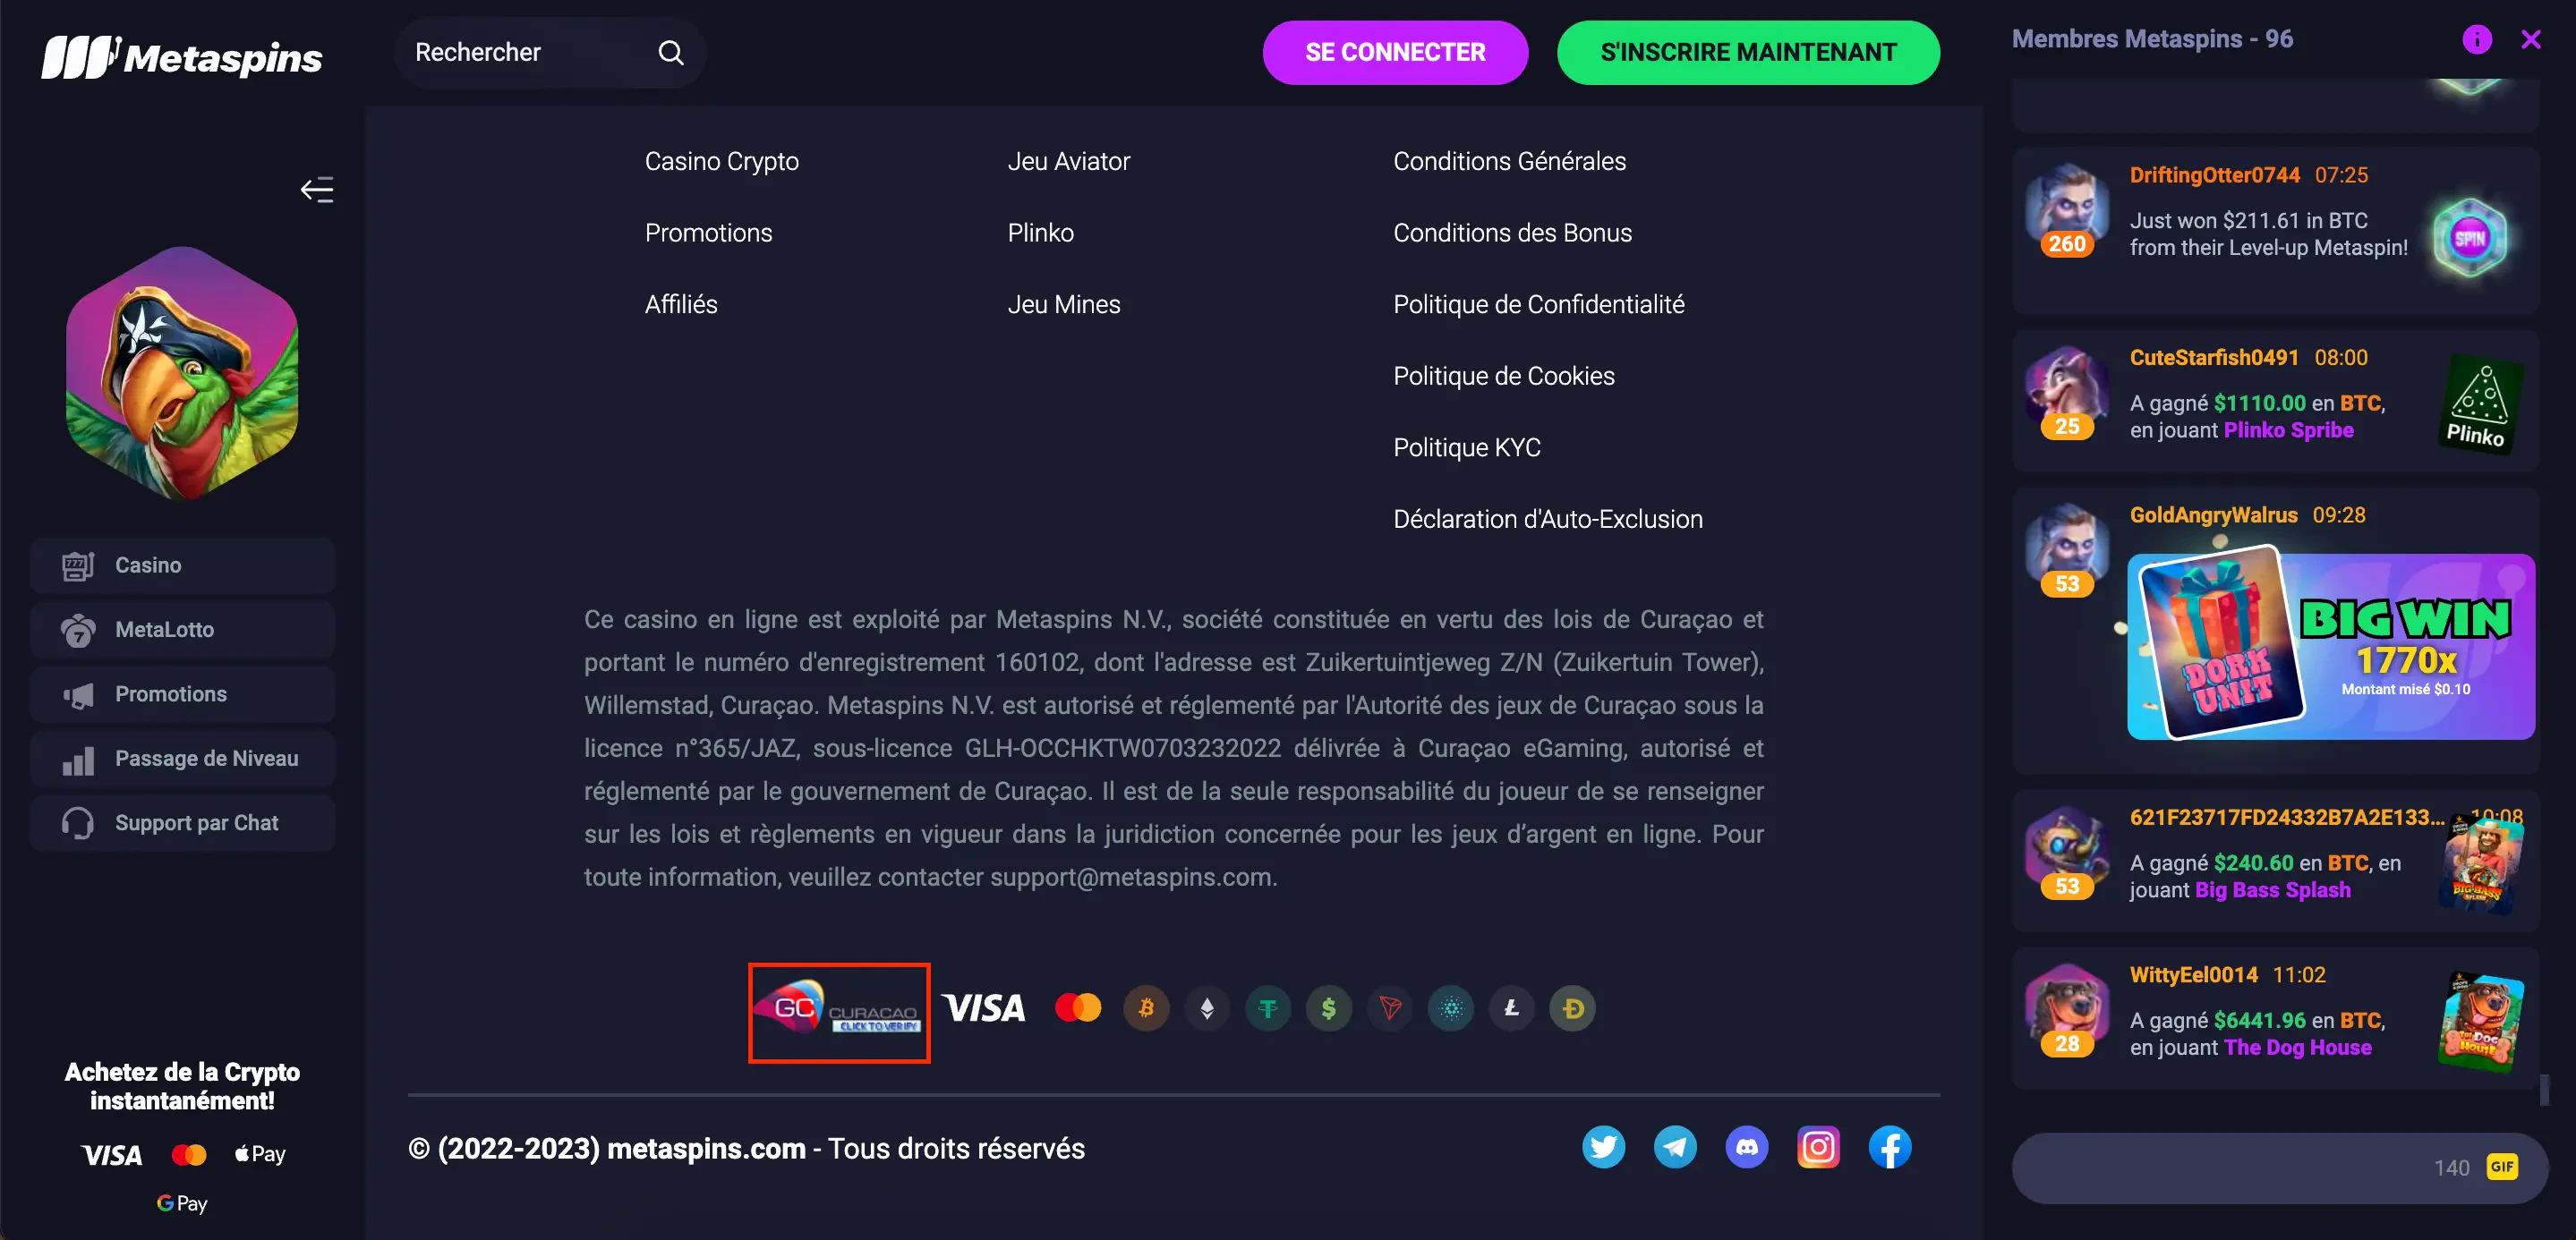This screenshot has height=1240, width=2576.
Task: Click the Litecoin icon in footer
Action: [1511, 1008]
